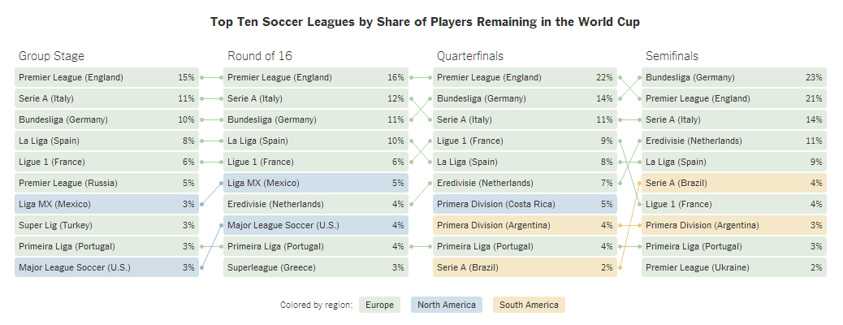Screen dimensions: 843x325
Task: Select Serie A (Brazil) in Semifinals
Action: pyautogui.click(x=734, y=183)
